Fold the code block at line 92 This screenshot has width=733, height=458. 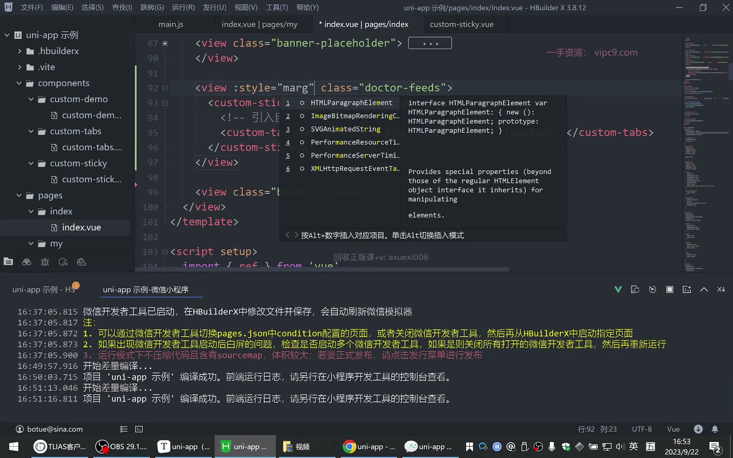165,88
